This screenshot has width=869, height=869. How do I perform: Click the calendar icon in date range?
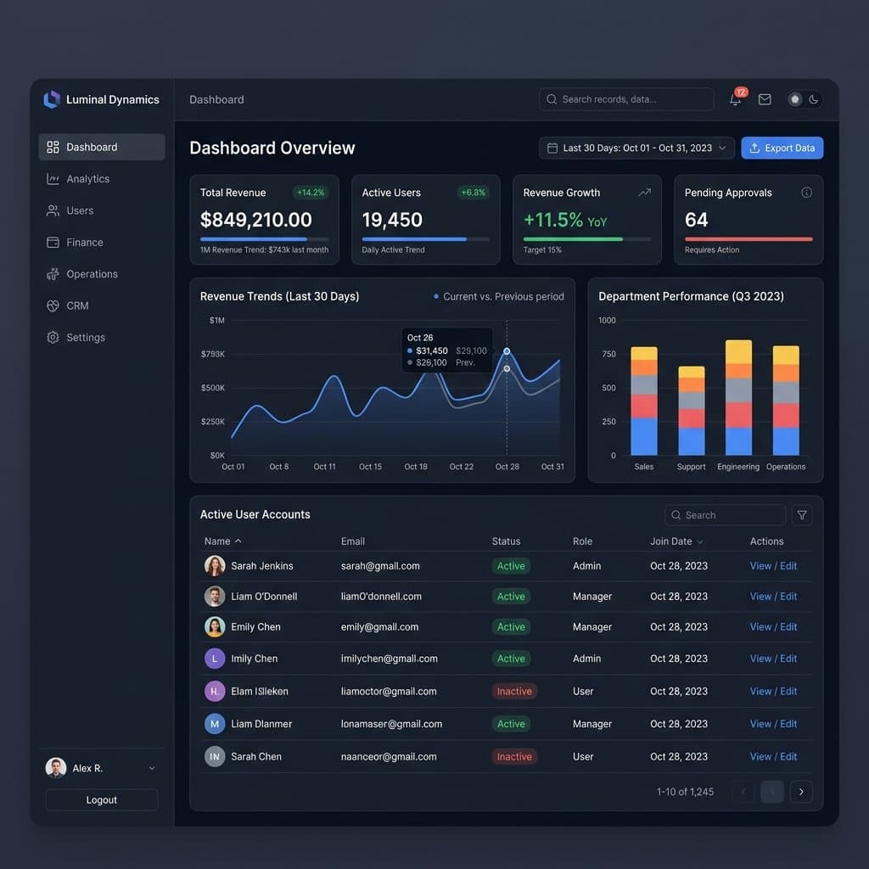pos(552,149)
